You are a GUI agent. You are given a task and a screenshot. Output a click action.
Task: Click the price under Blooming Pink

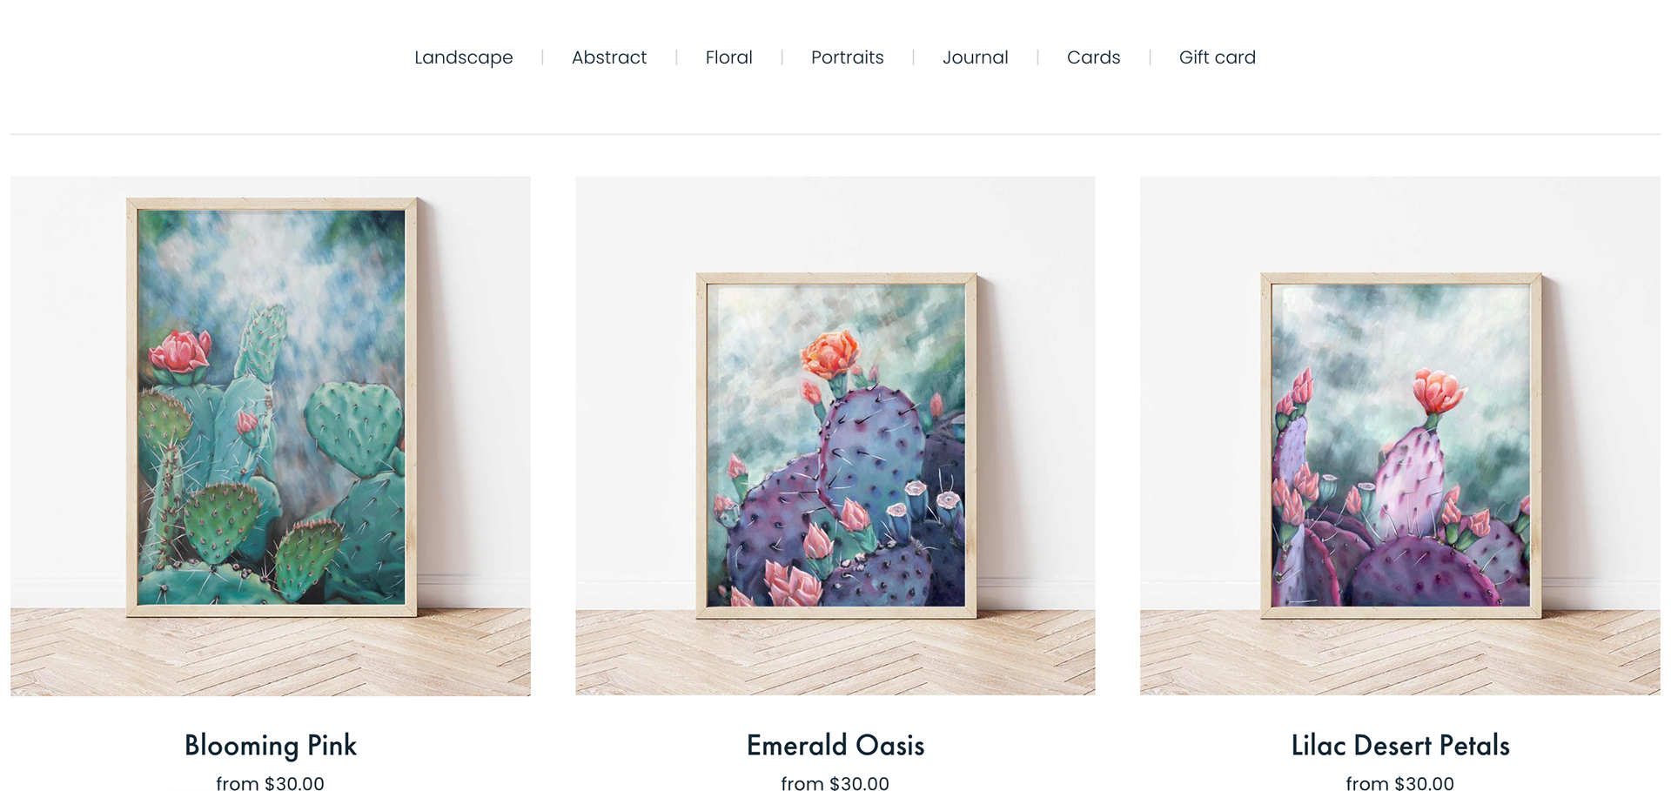(271, 783)
